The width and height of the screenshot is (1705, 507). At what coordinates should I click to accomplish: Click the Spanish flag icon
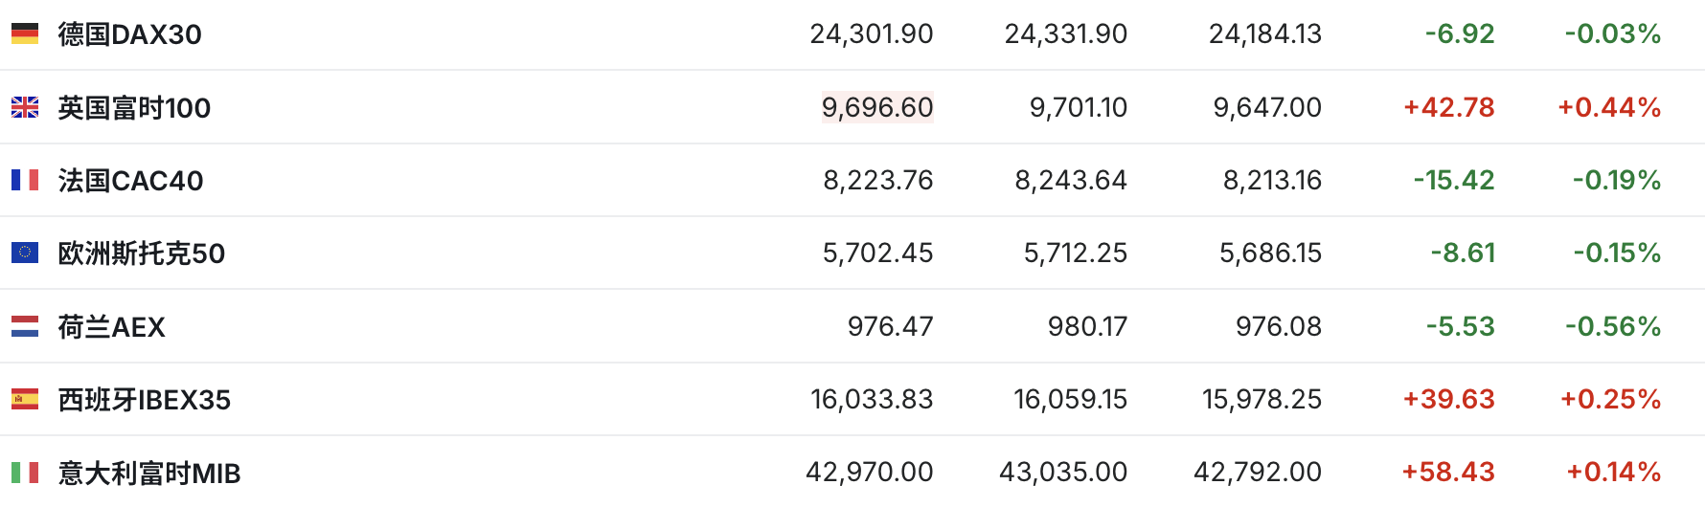coord(25,399)
